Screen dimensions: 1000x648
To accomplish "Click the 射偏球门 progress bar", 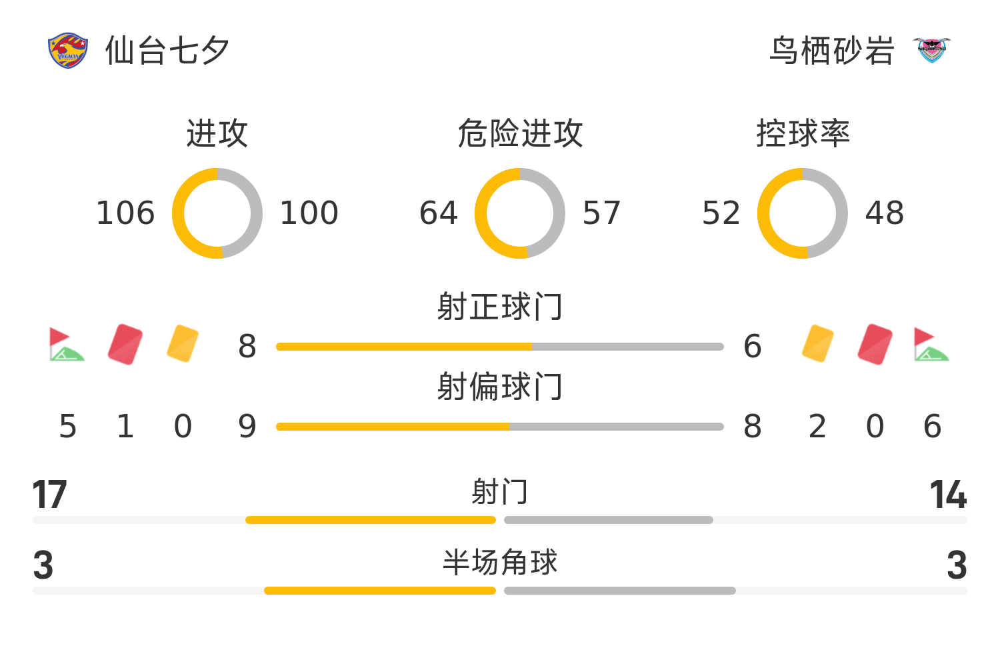I will click(x=500, y=427).
